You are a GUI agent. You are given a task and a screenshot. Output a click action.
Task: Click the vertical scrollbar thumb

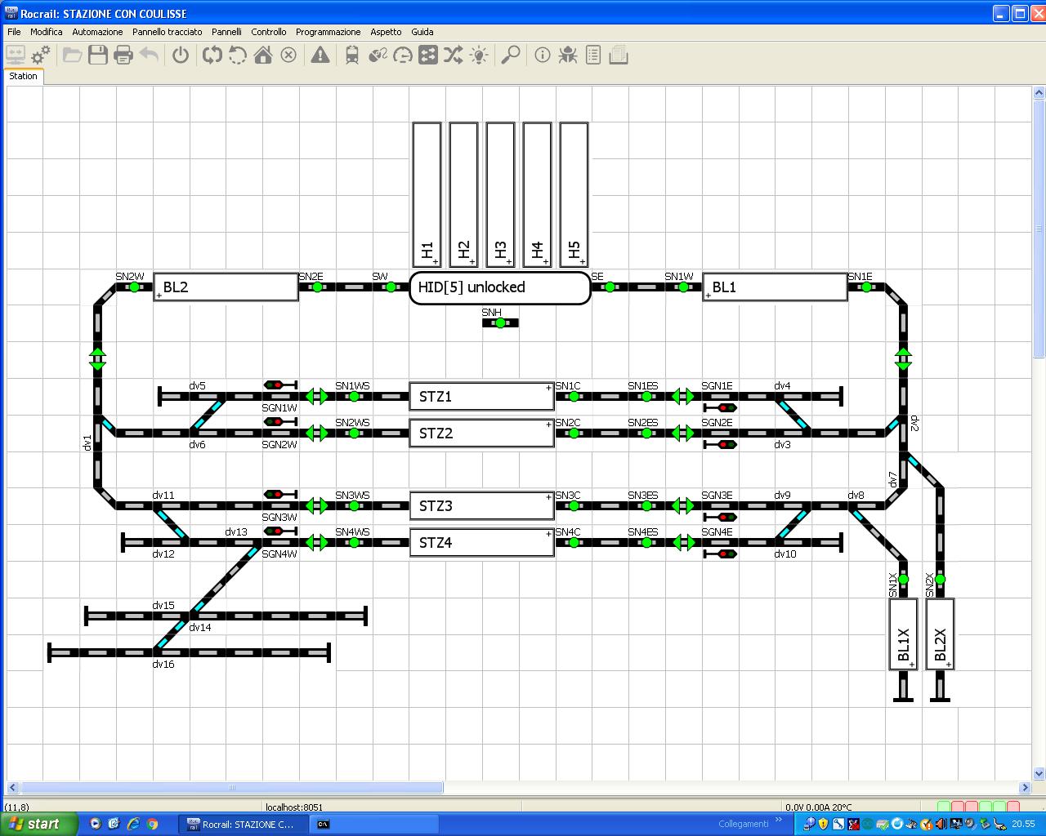pos(1039,229)
